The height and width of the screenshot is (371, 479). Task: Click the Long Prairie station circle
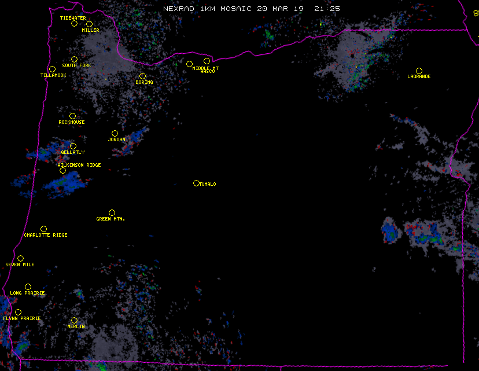[28, 287]
